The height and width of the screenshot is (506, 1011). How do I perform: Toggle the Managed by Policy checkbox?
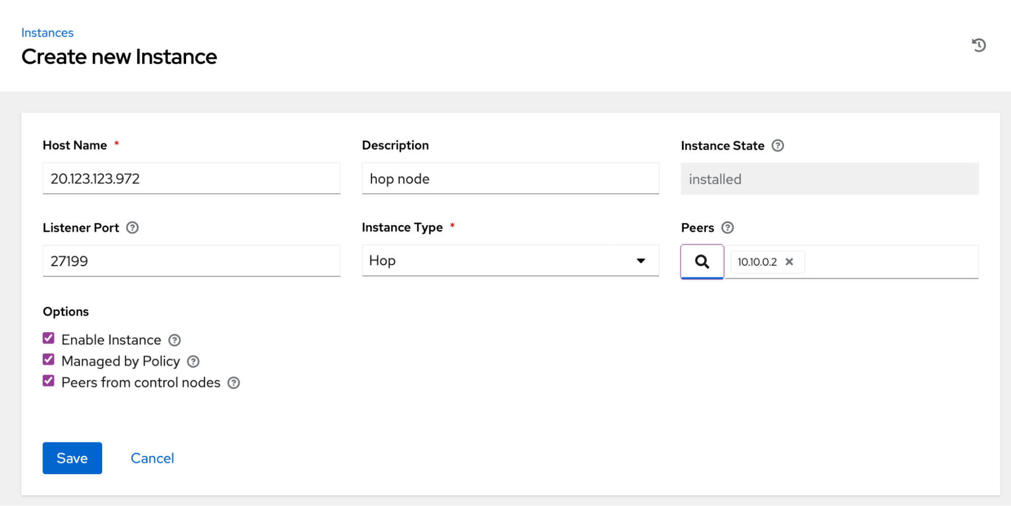click(49, 360)
